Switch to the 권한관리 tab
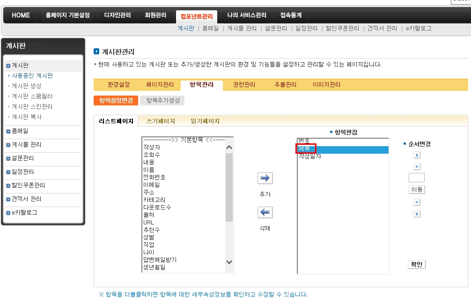The width and height of the screenshot is (471, 298). click(x=244, y=85)
